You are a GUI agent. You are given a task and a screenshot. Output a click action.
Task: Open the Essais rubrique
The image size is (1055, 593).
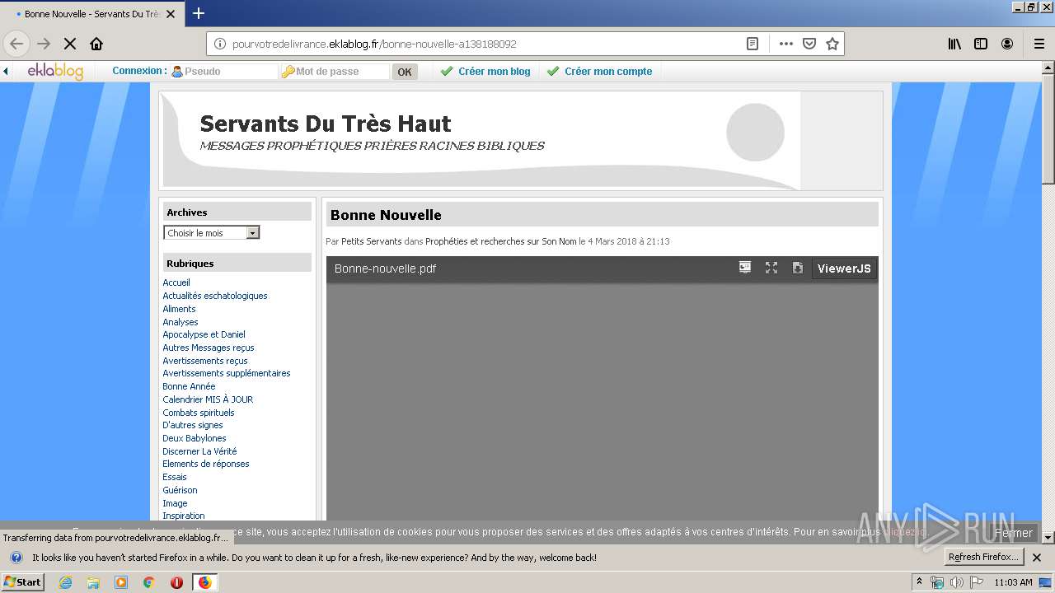pyautogui.click(x=175, y=477)
